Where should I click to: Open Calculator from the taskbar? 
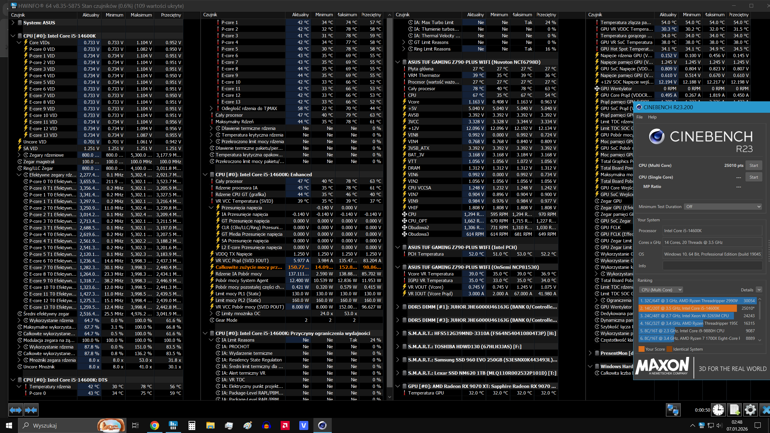(x=192, y=425)
